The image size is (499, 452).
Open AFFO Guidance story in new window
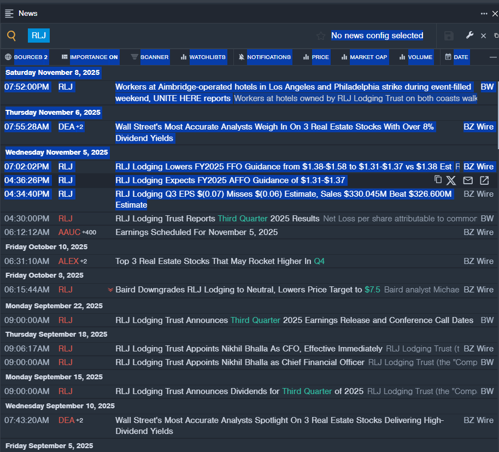pyautogui.click(x=484, y=180)
